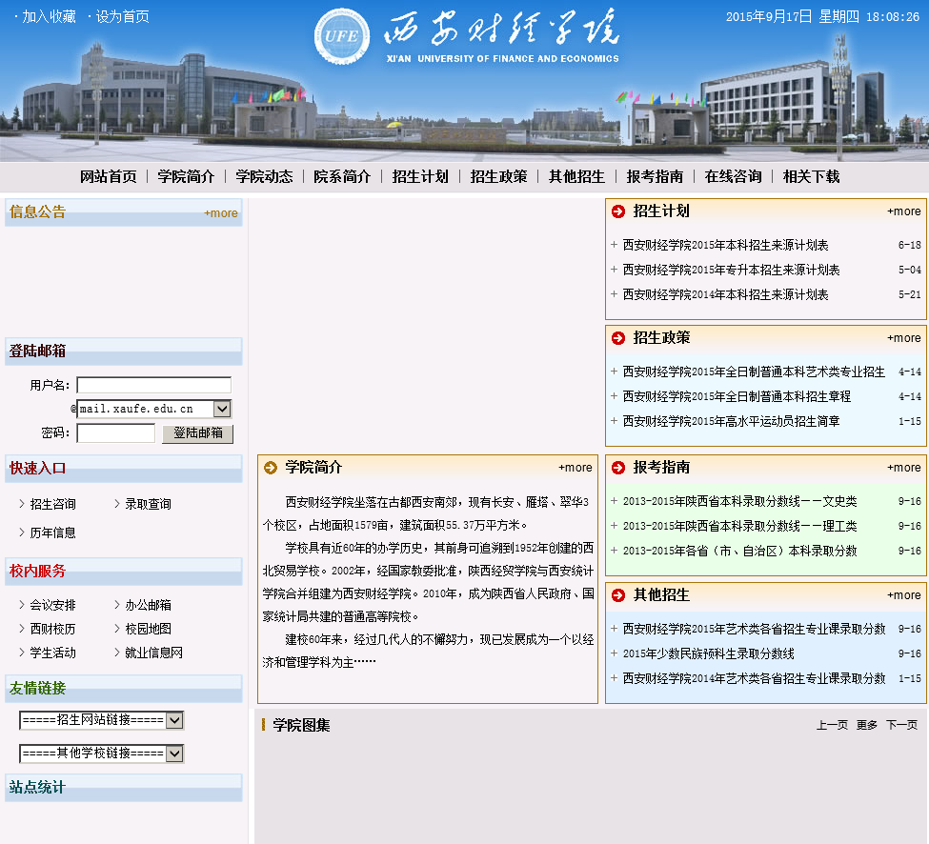The height and width of the screenshot is (844, 929).
Task: Open 2014年本科招生来源计划表 article
Action: 725,295
